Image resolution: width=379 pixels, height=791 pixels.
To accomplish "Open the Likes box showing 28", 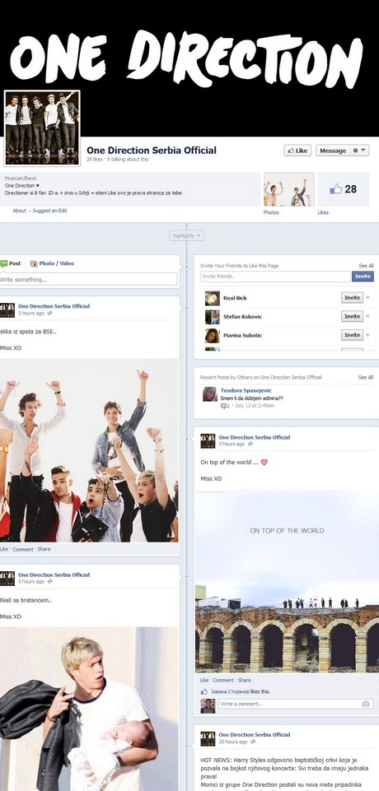I will pos(344,189).
